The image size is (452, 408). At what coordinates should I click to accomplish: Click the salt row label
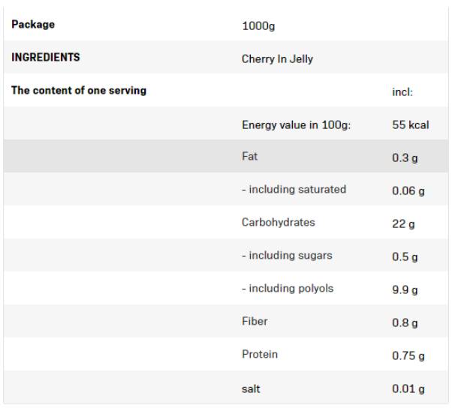point(252,388)
